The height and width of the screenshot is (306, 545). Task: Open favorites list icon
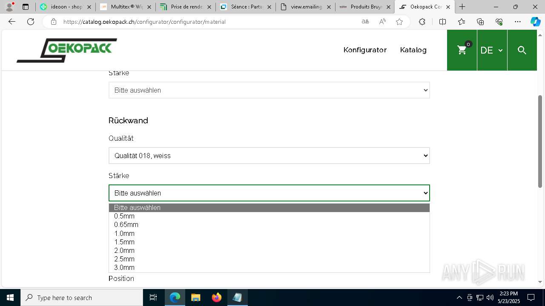(462, 22)
